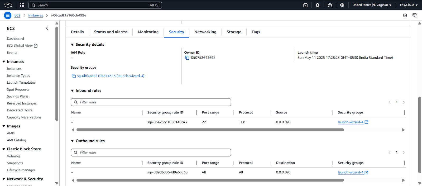Open the launch-wizard-4 link in the inbound rule row
This screenshot has width=422, height=186.
point(351,122)
